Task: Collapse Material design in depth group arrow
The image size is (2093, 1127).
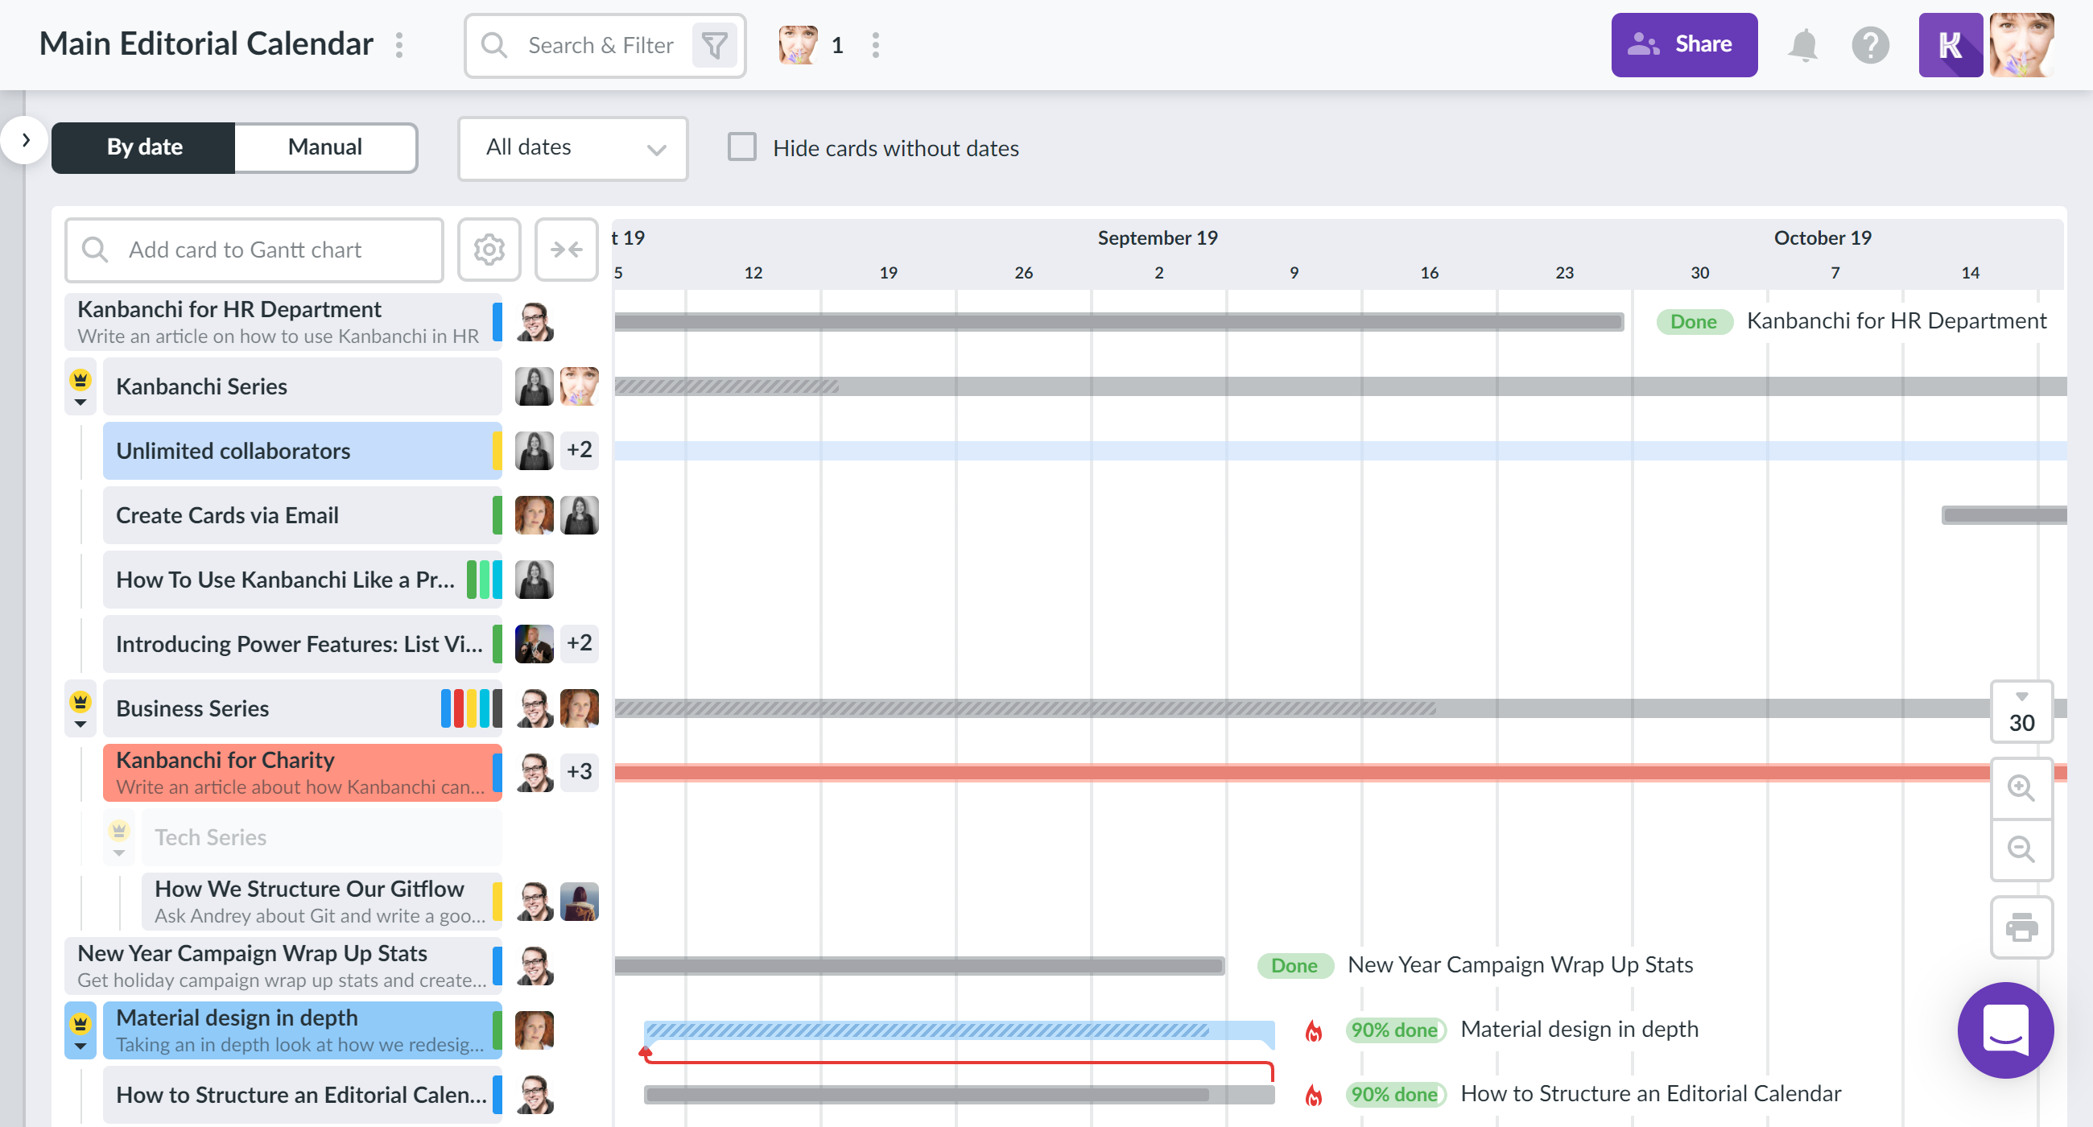Action: [80, 1046]
